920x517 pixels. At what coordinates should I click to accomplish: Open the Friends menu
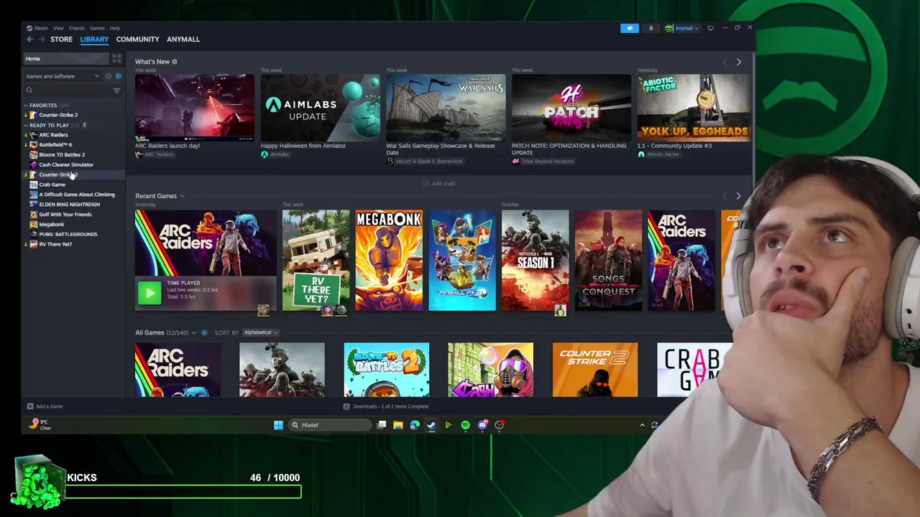[76, 28]
